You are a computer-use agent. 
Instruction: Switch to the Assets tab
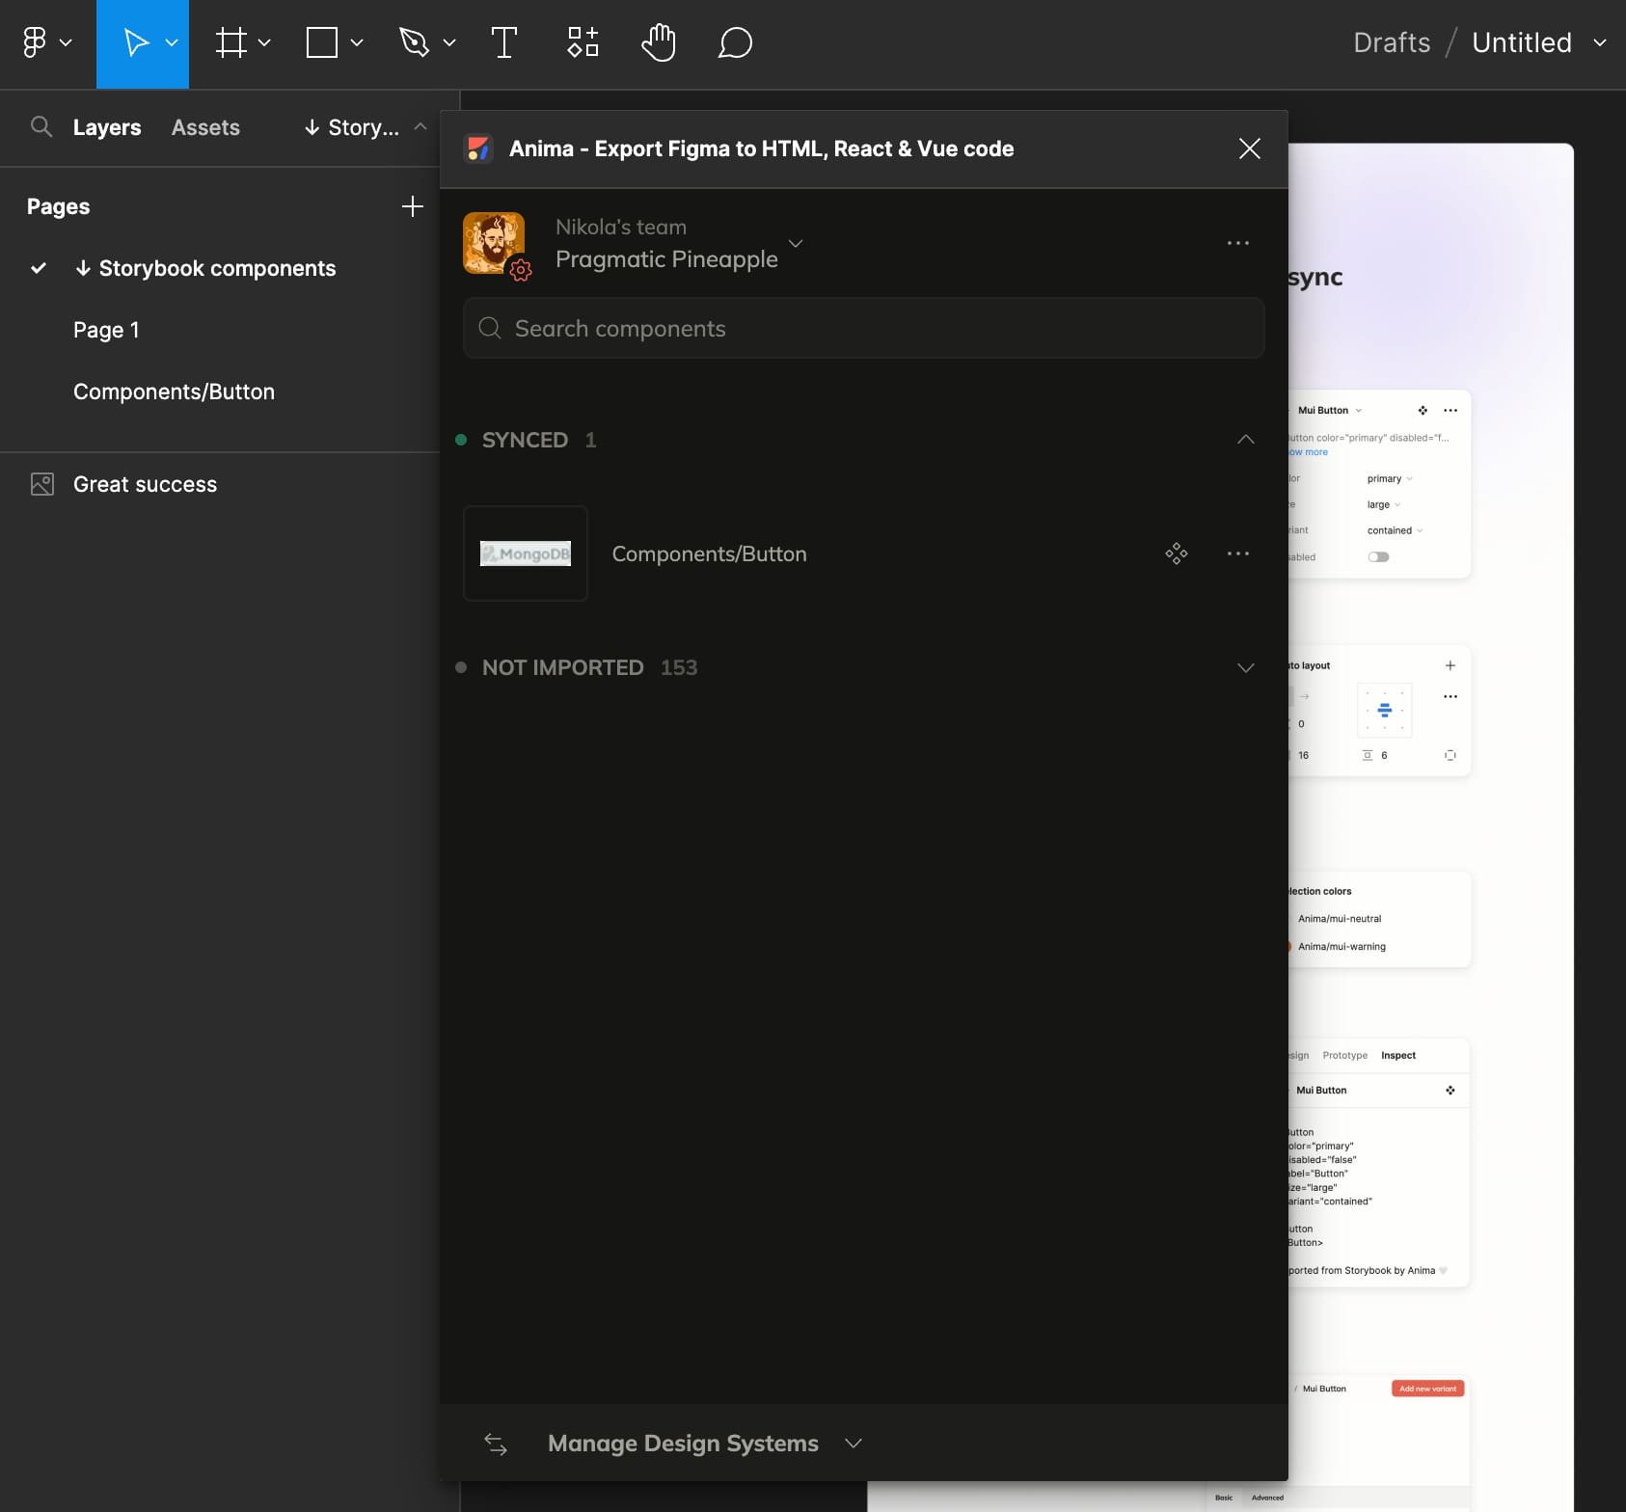205,127
